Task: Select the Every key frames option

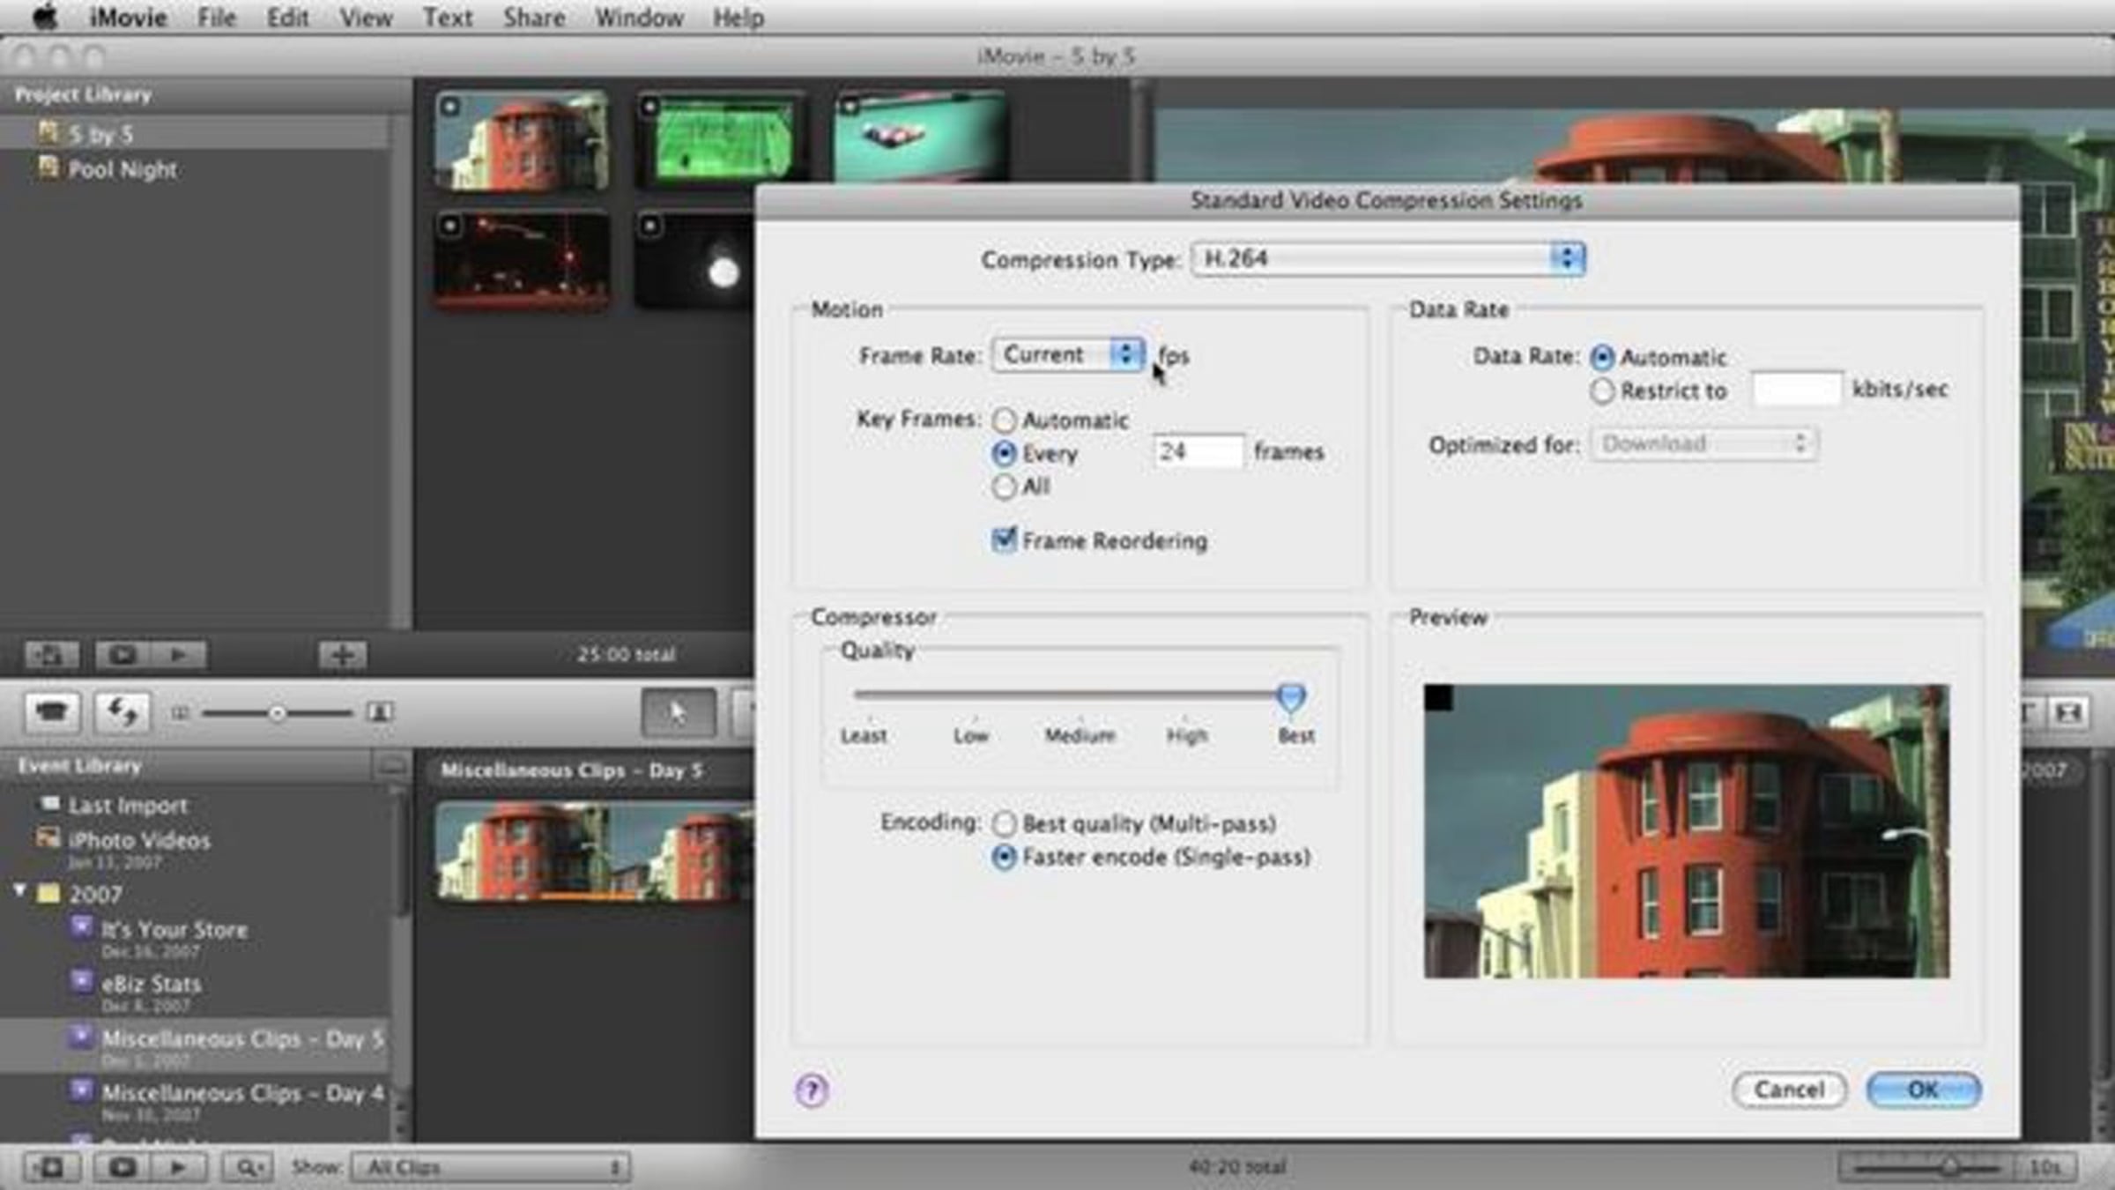Action: pyautogui.click(x=1004, y=453)
